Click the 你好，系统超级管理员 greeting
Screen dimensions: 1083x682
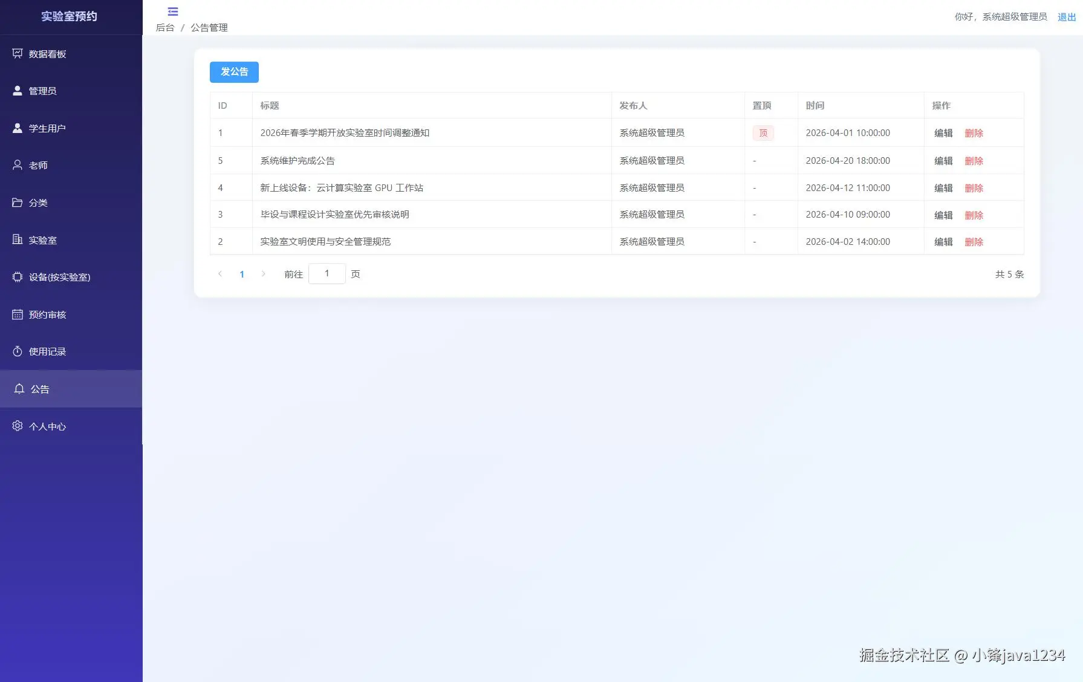pyautogui.click(x=1001, y=17)
